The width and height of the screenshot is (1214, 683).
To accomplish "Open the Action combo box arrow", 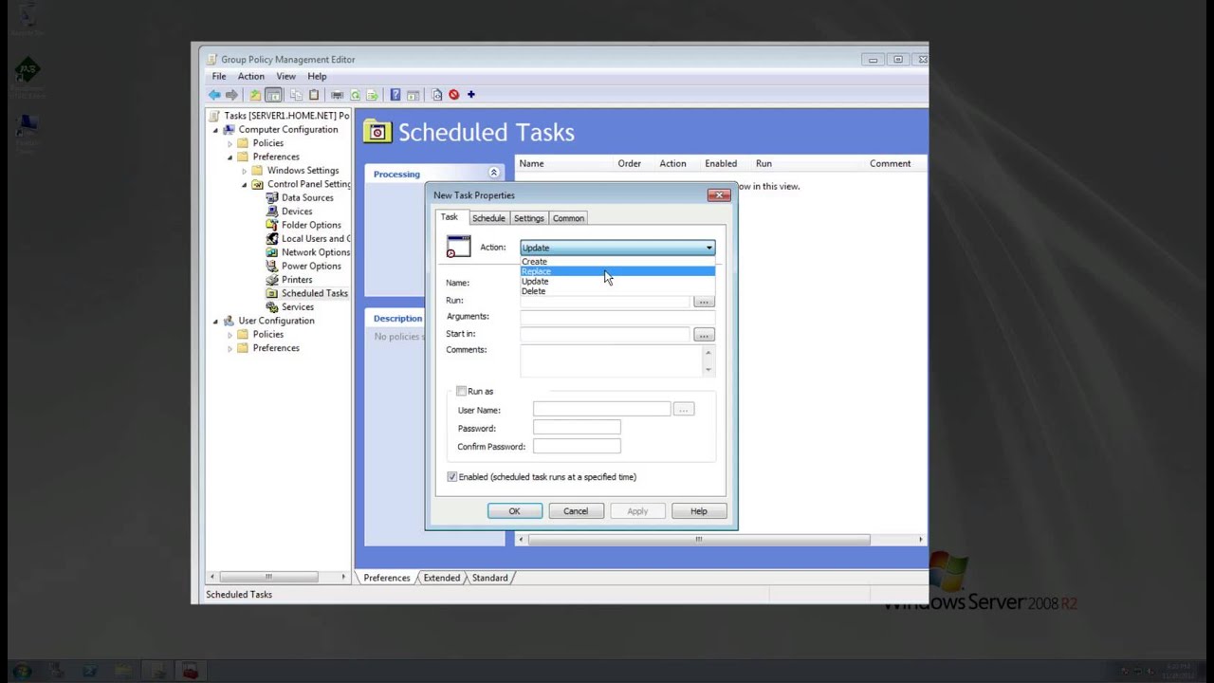I will click(x=708, y=248).
